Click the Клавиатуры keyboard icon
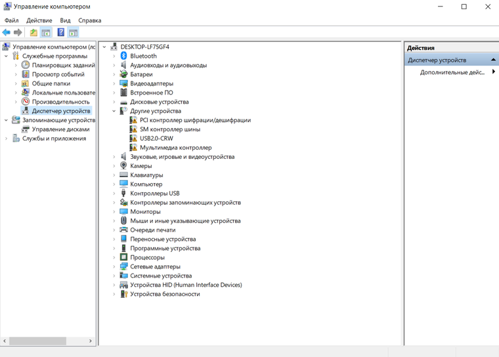 click(x=123, y=175)
